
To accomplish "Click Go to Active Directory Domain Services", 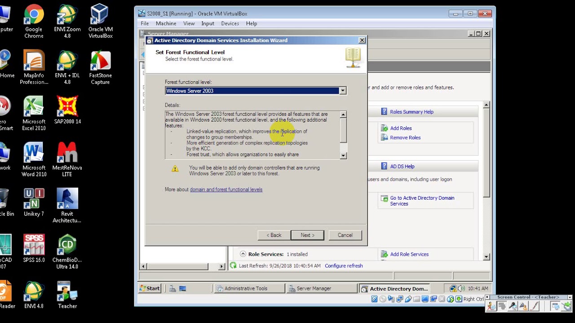I will click(x=422, y=201).
